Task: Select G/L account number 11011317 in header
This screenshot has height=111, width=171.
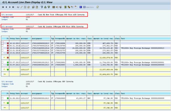Action: (x=30, y=81)
